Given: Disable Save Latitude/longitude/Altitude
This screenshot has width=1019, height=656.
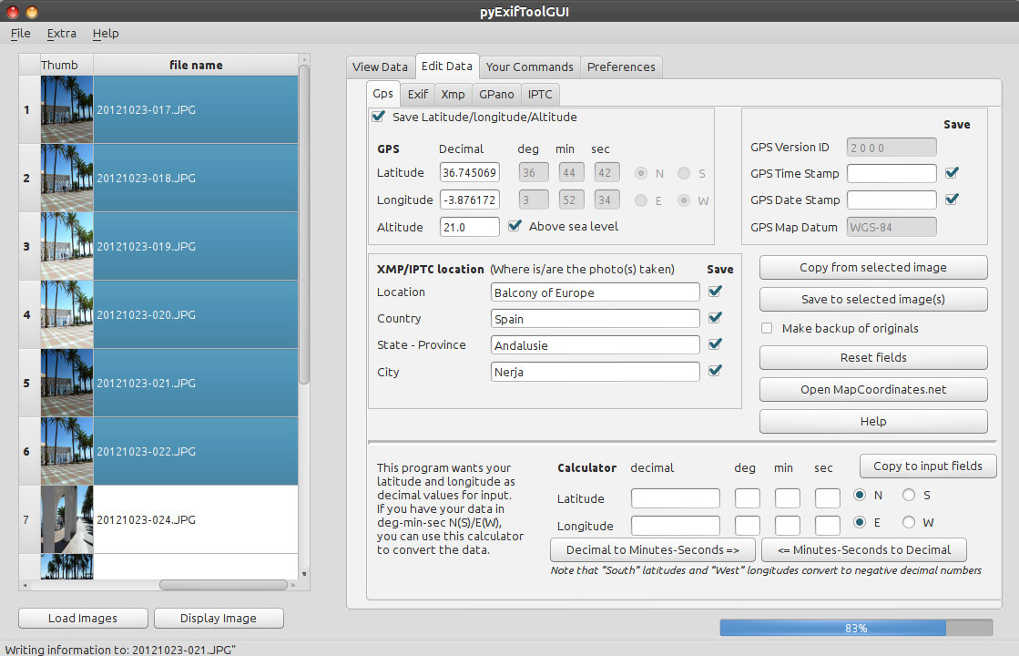Looking at the screenshot, I should pyautogui.click(x=380, y=117).
